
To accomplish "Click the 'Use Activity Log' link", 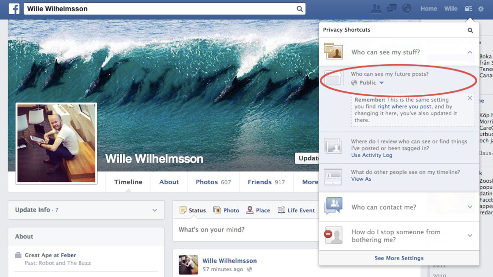I will [371, 155].
